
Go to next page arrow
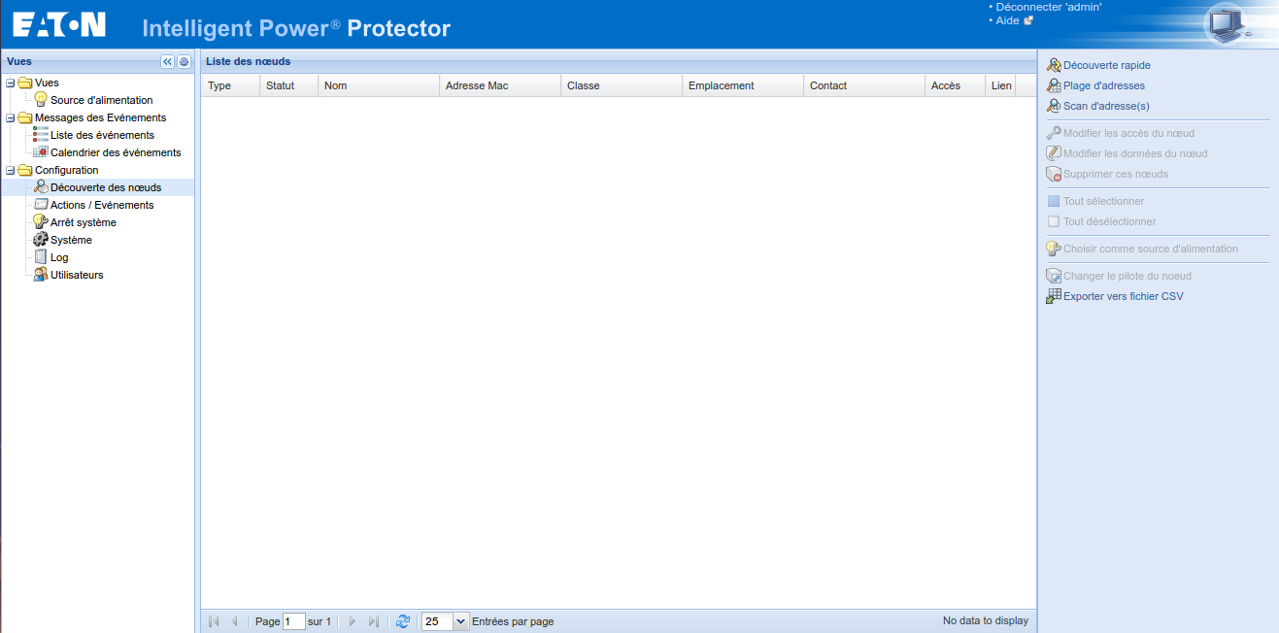(x=353, y=621)
